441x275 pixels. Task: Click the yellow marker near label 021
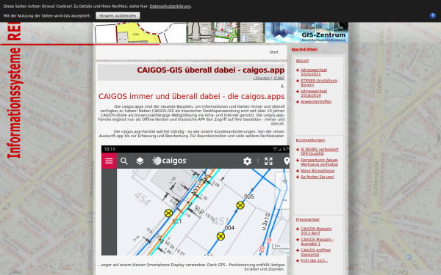pos(168,213)
